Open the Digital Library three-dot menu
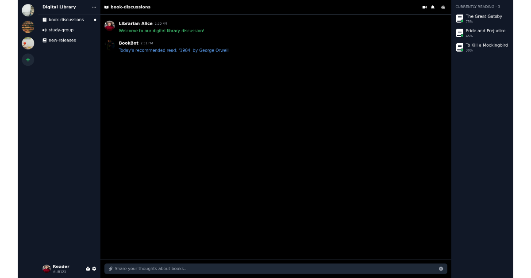531x278 pixels. [x=94, y=7]
